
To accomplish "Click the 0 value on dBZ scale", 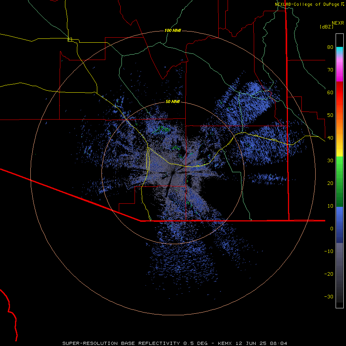I will click(x=332, y=229).
